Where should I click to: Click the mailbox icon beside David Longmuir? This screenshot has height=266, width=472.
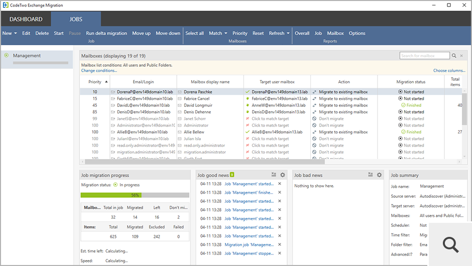click(x=180, y=105)
